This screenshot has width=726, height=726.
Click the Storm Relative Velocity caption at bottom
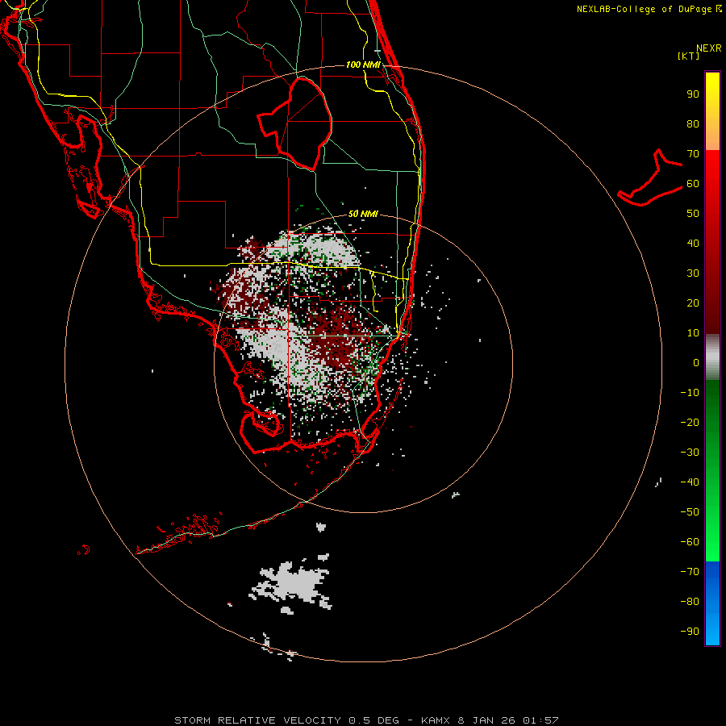pyautogui.click(x=366, y=720)
